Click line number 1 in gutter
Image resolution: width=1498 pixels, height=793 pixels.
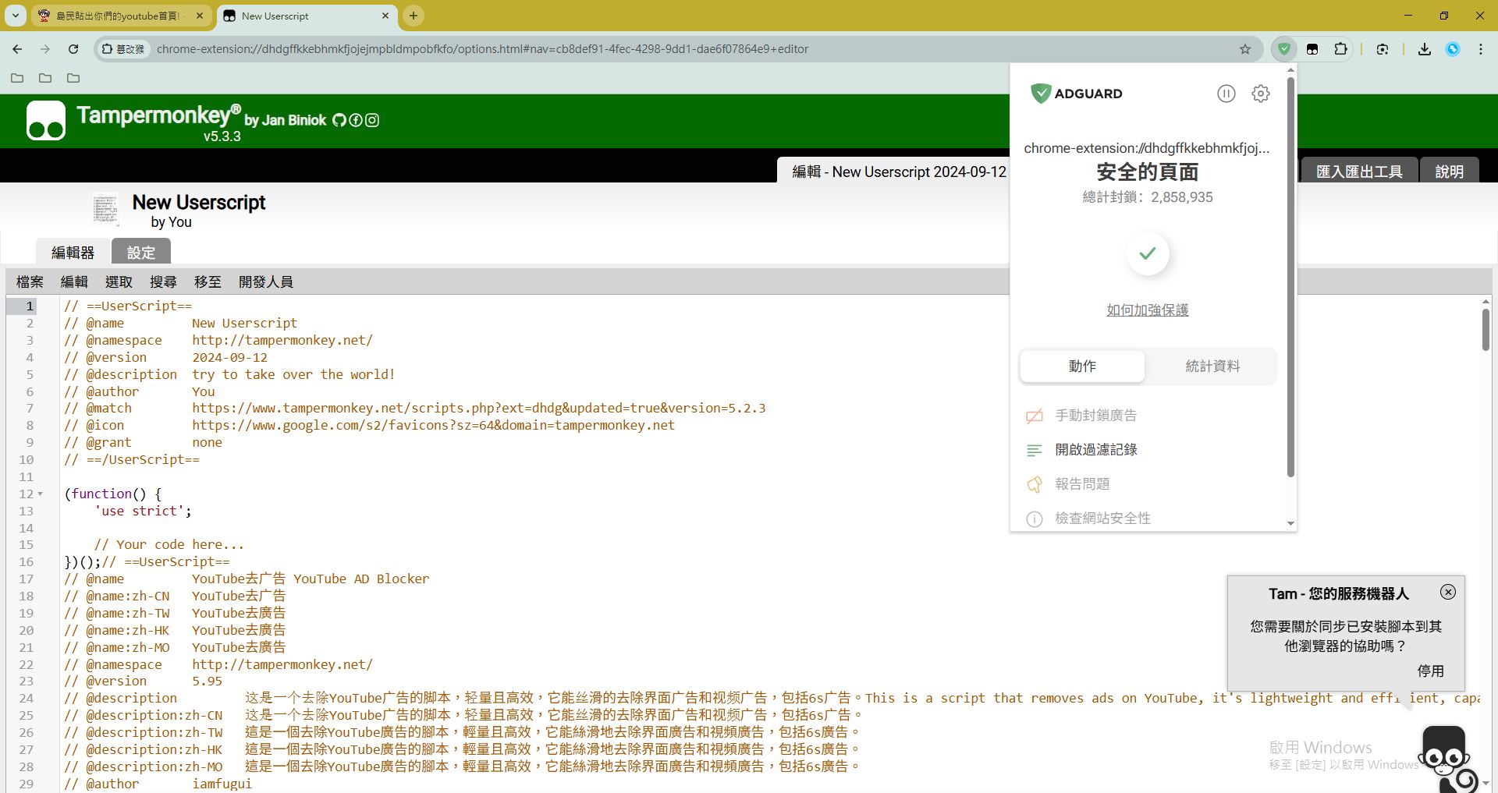(30, 306)
